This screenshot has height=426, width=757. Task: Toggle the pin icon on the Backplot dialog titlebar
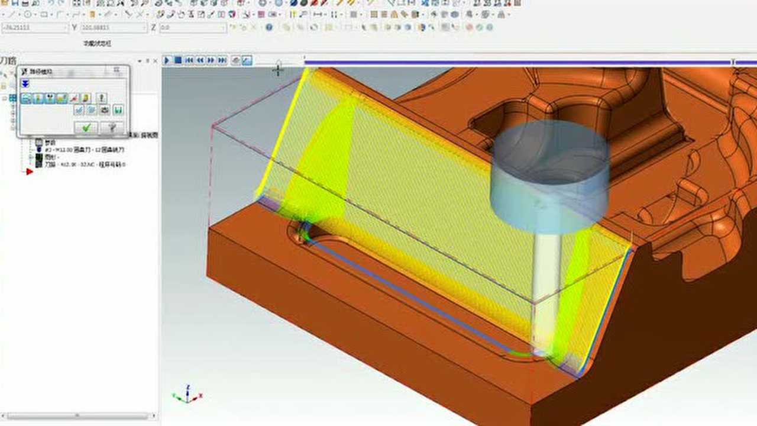pos(117,72)
